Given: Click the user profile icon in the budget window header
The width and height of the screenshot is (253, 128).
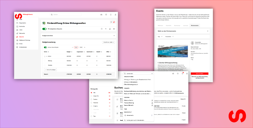Looking at the screenshot, I should pos(115,14).
